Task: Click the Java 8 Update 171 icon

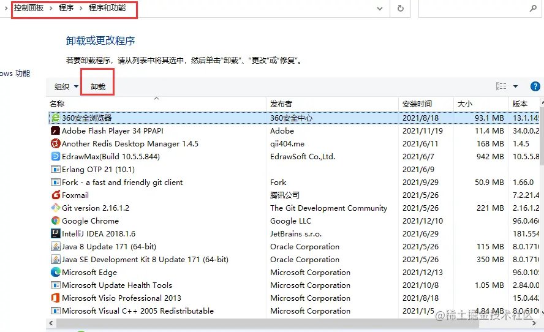Action: point(56,246)
